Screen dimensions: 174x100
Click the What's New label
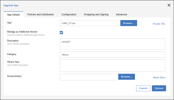pos(13,62)
